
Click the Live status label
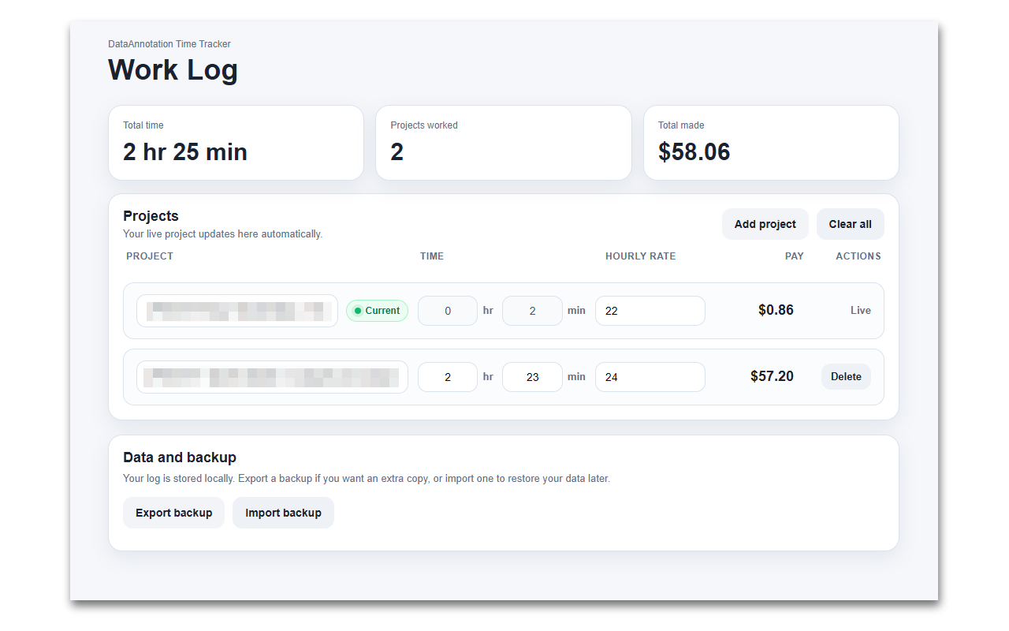[x=860, y=310]
